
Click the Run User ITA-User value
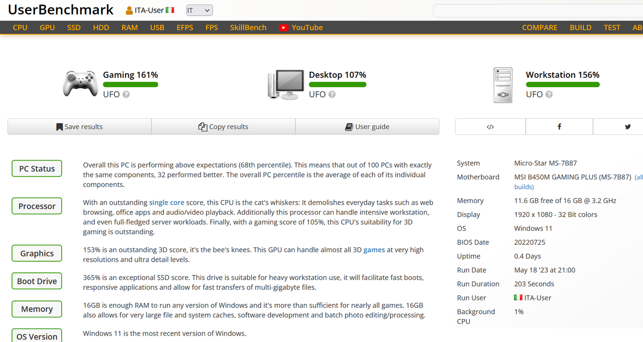pyautogui.click(x=538, y=298)
